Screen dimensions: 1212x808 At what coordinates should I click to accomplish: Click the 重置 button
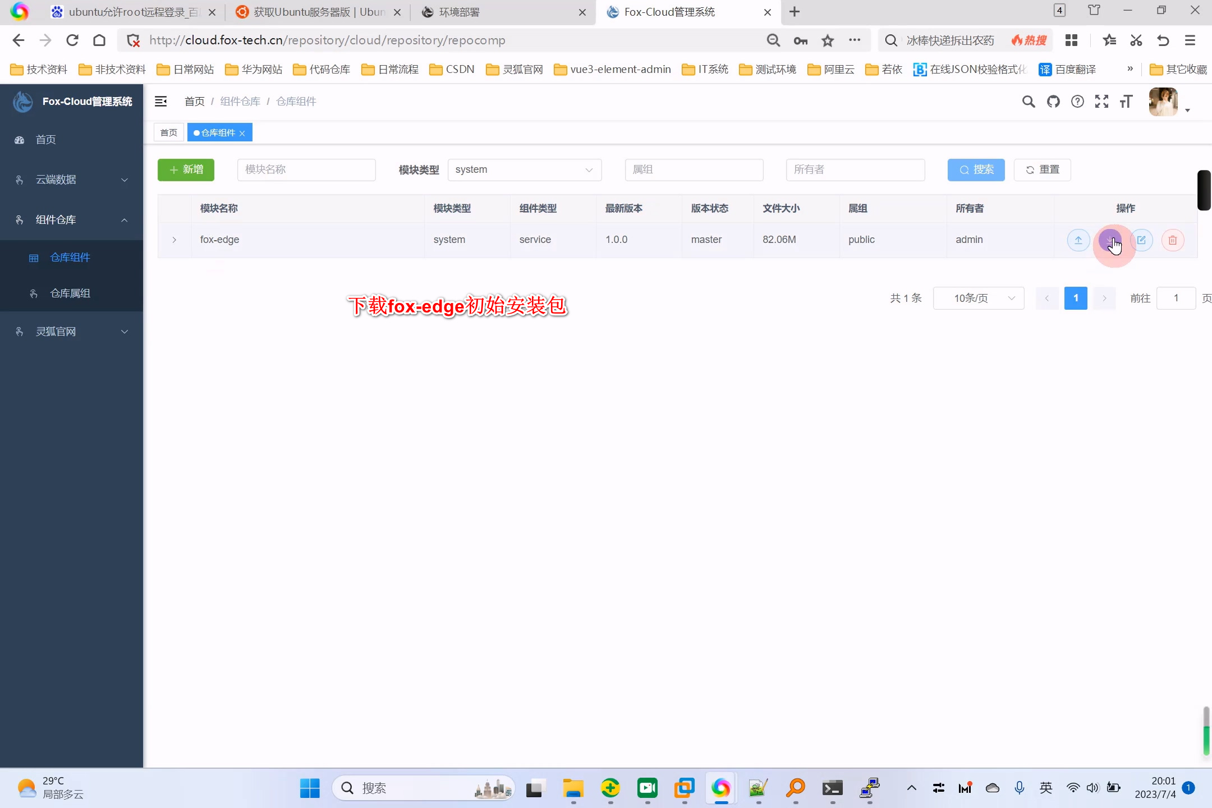point(1043,170)
